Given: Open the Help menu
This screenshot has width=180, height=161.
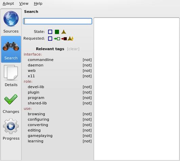Looking at the screenshot, I should pyautogui.click(x=38, y=3).
